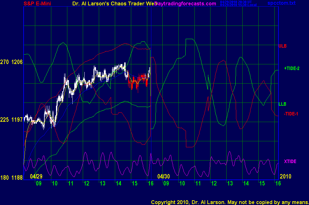Click hour 12 of 04/29 session
Viewport: 309px width, 205px height.
point(87,184)
